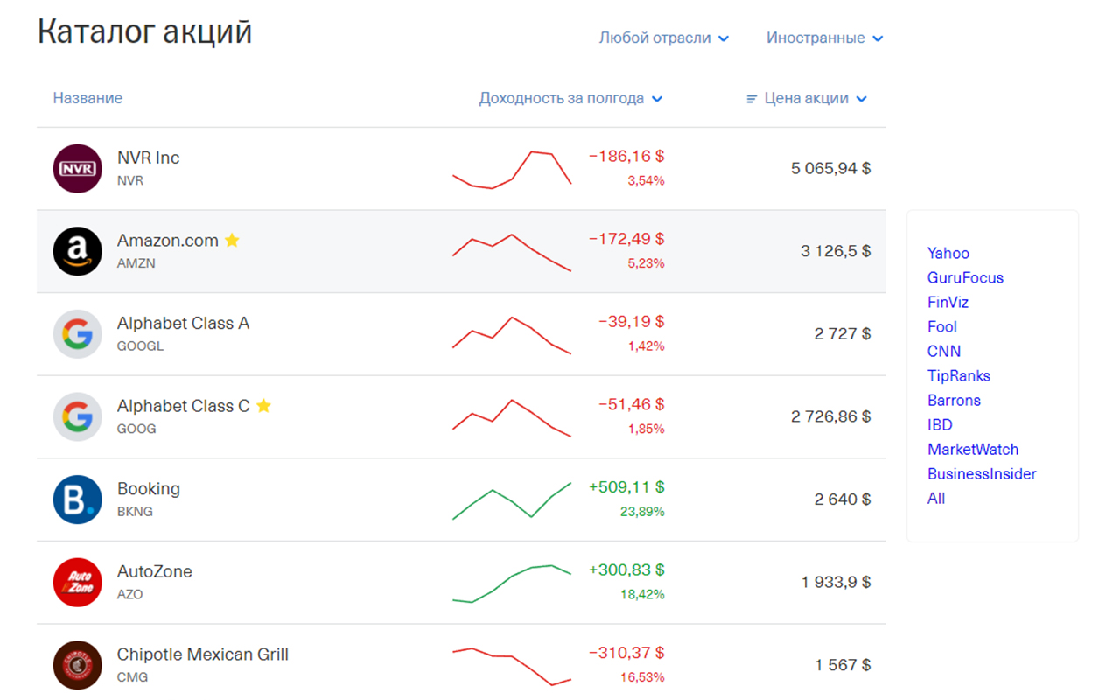Click the 1 567 $ price value

[x=843, y=665]
